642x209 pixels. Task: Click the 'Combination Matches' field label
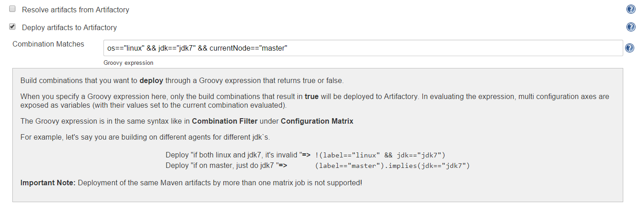(x=49, y=44)
